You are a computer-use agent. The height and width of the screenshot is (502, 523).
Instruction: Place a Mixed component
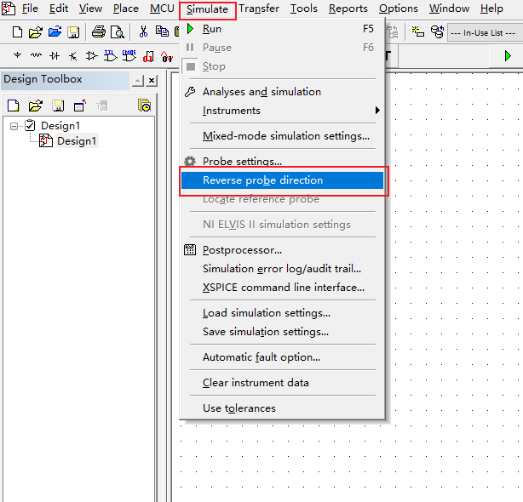[x=167, y=57]
